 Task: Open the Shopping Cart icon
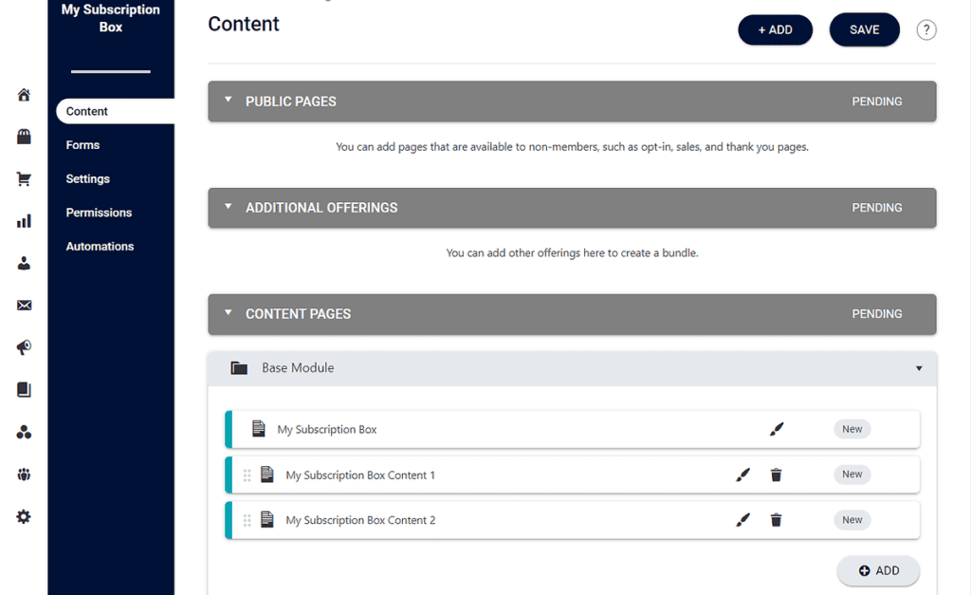pyautogui.click(x=24, y=178)
